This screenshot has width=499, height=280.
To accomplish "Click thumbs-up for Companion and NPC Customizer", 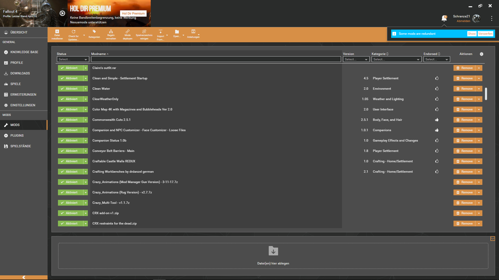I will click(x=437, y=130).
